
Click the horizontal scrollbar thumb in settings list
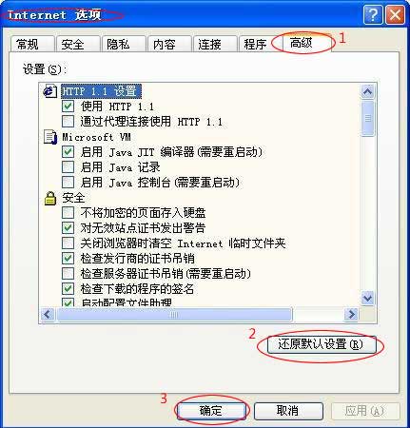click(174, 315)
